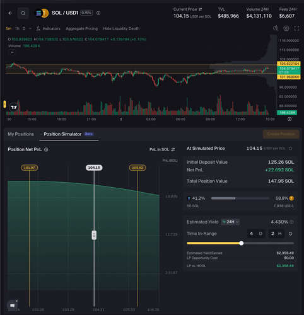Open the pool search magnifier button

(x=23, y=13)
